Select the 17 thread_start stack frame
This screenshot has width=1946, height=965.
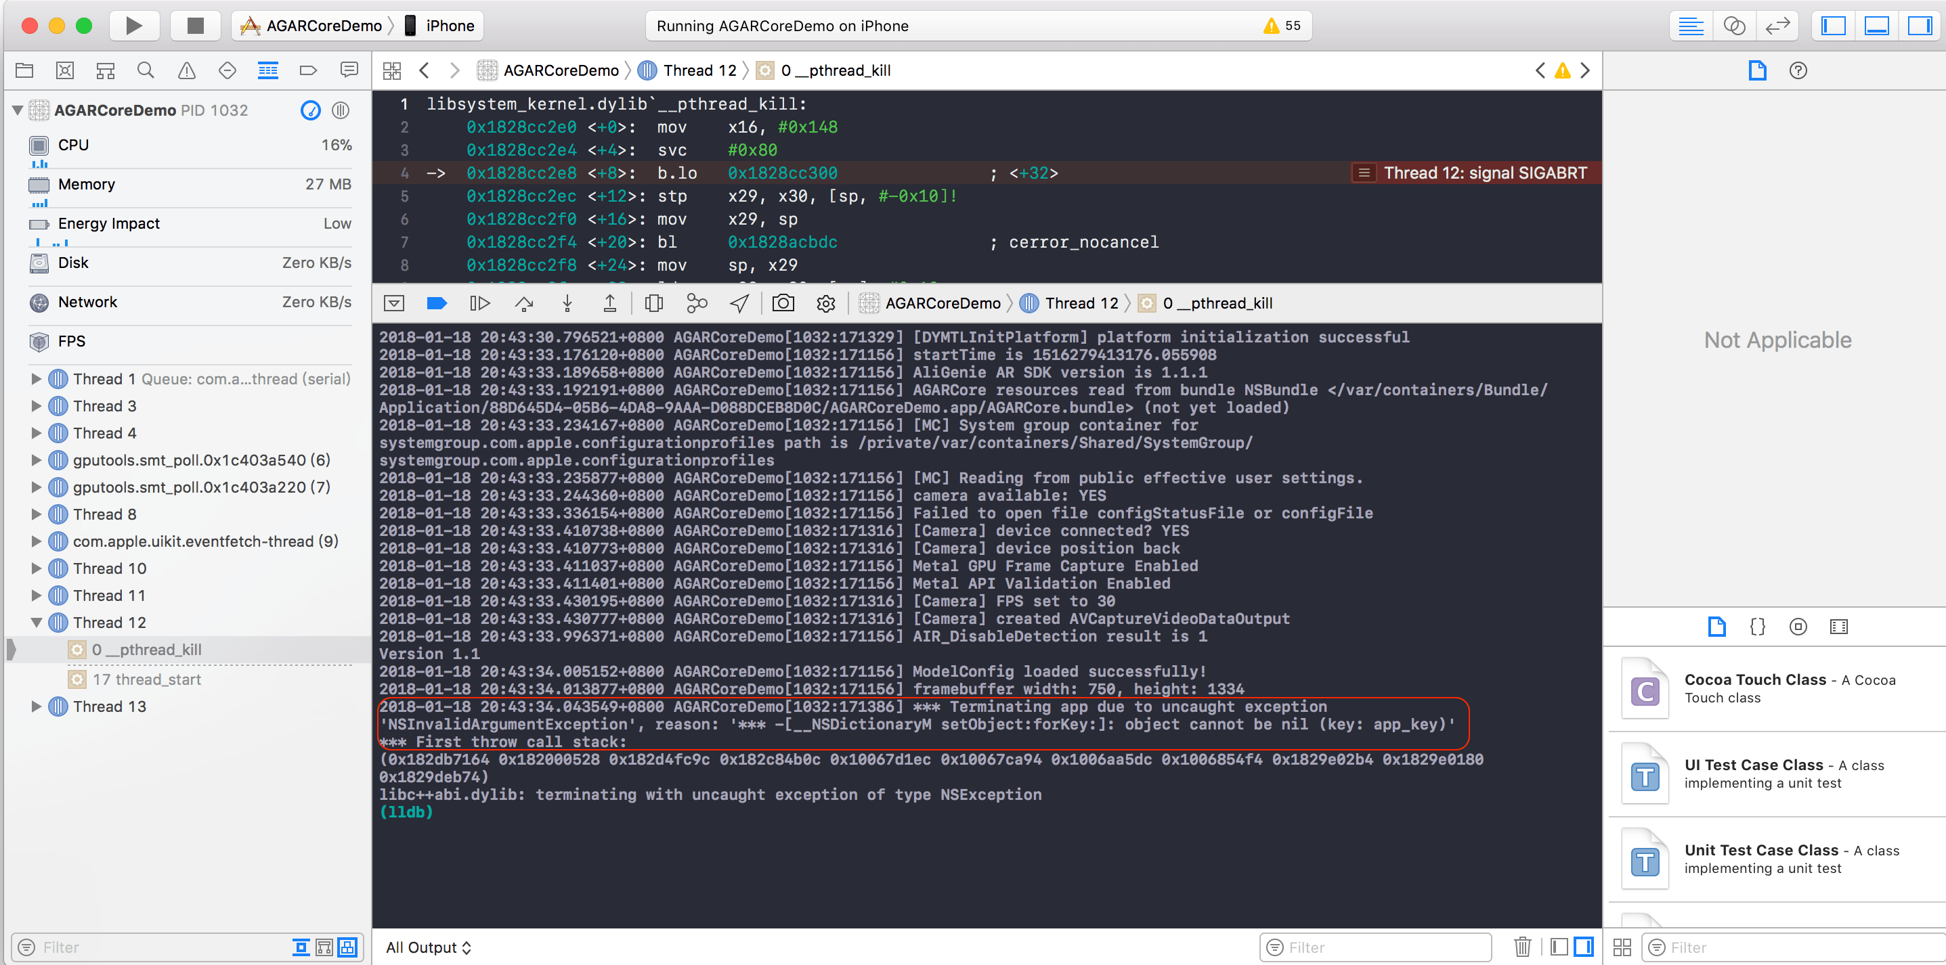tap(146, 679)
